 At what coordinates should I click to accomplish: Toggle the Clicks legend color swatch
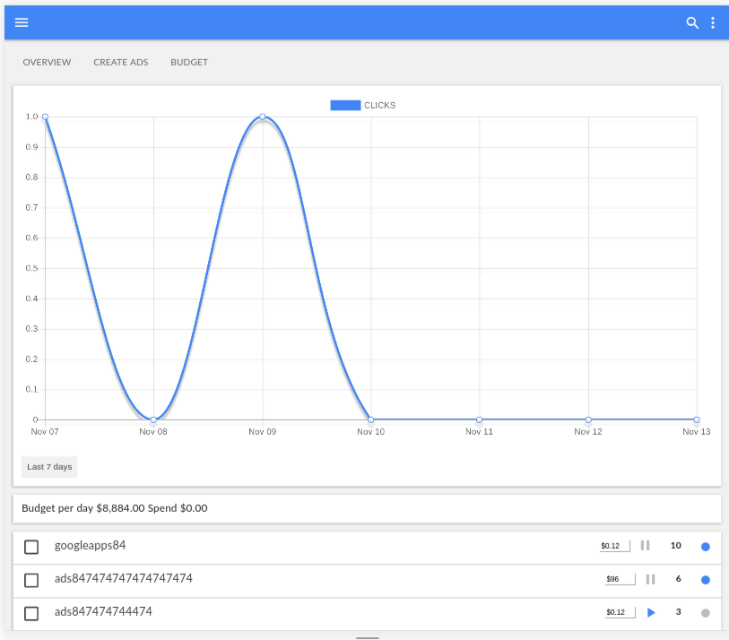pos(345,105)
